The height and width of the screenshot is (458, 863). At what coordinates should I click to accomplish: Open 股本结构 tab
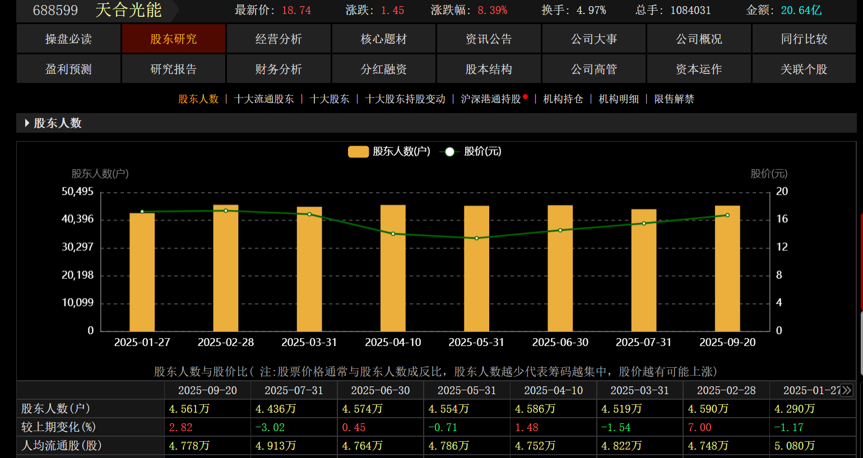tap(489, 69)
